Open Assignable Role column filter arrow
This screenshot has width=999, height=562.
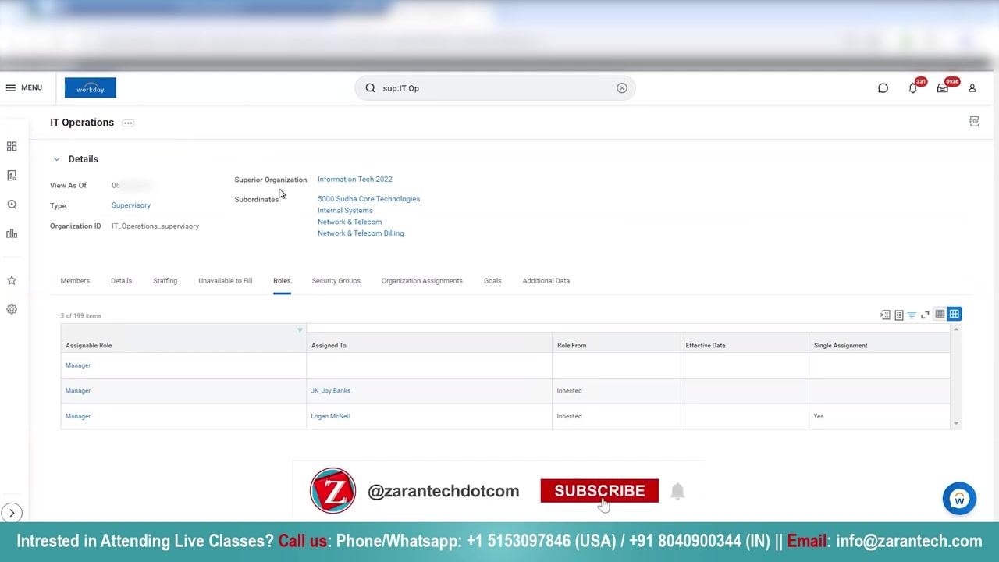point(300,330)
